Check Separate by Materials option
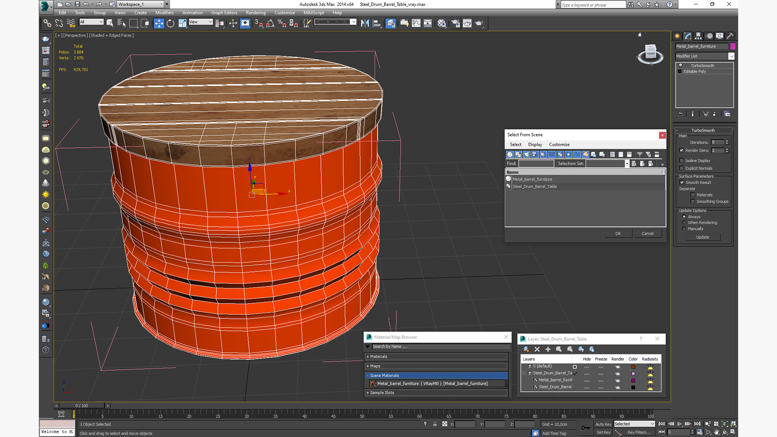Image resolution: width=777 pixels, height=437 pixels. (x=693, y=195)
